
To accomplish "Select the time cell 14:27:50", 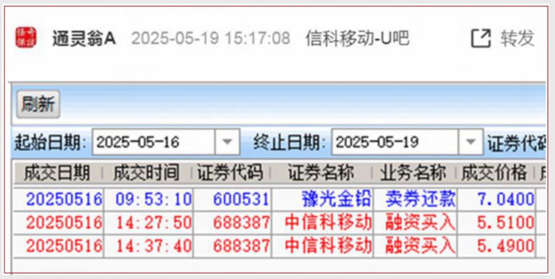I will click(x=148, y=223).
